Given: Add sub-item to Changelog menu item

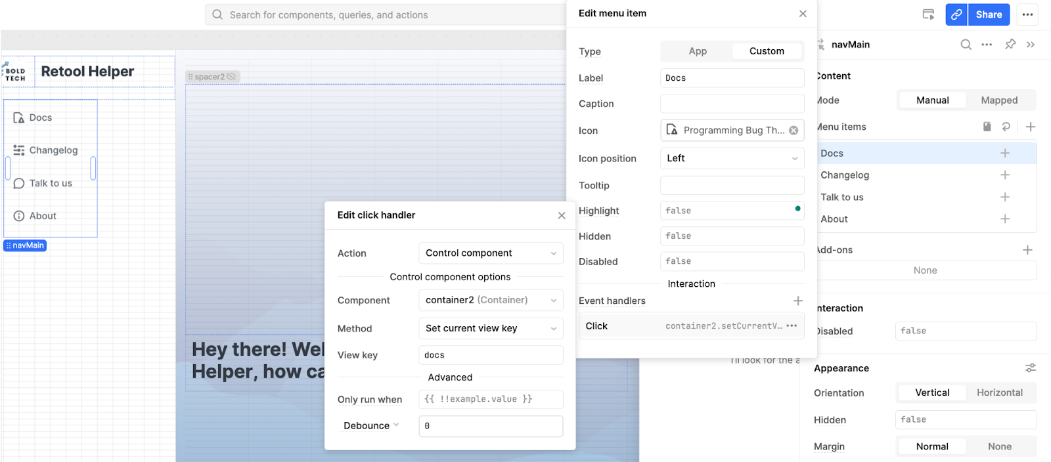Looking at the screenshot, I should tap(1005, 175).
